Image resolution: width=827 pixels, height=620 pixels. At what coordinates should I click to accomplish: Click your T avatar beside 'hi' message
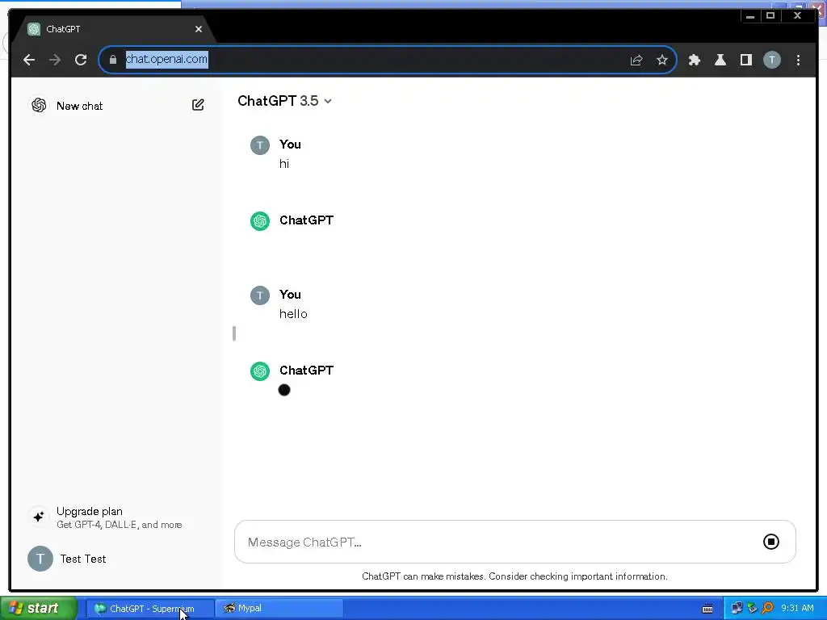(259, 145)
